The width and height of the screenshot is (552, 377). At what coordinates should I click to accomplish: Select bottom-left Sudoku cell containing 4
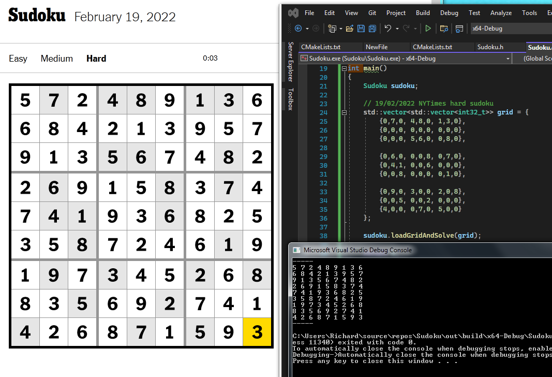[x=25, y=332]
